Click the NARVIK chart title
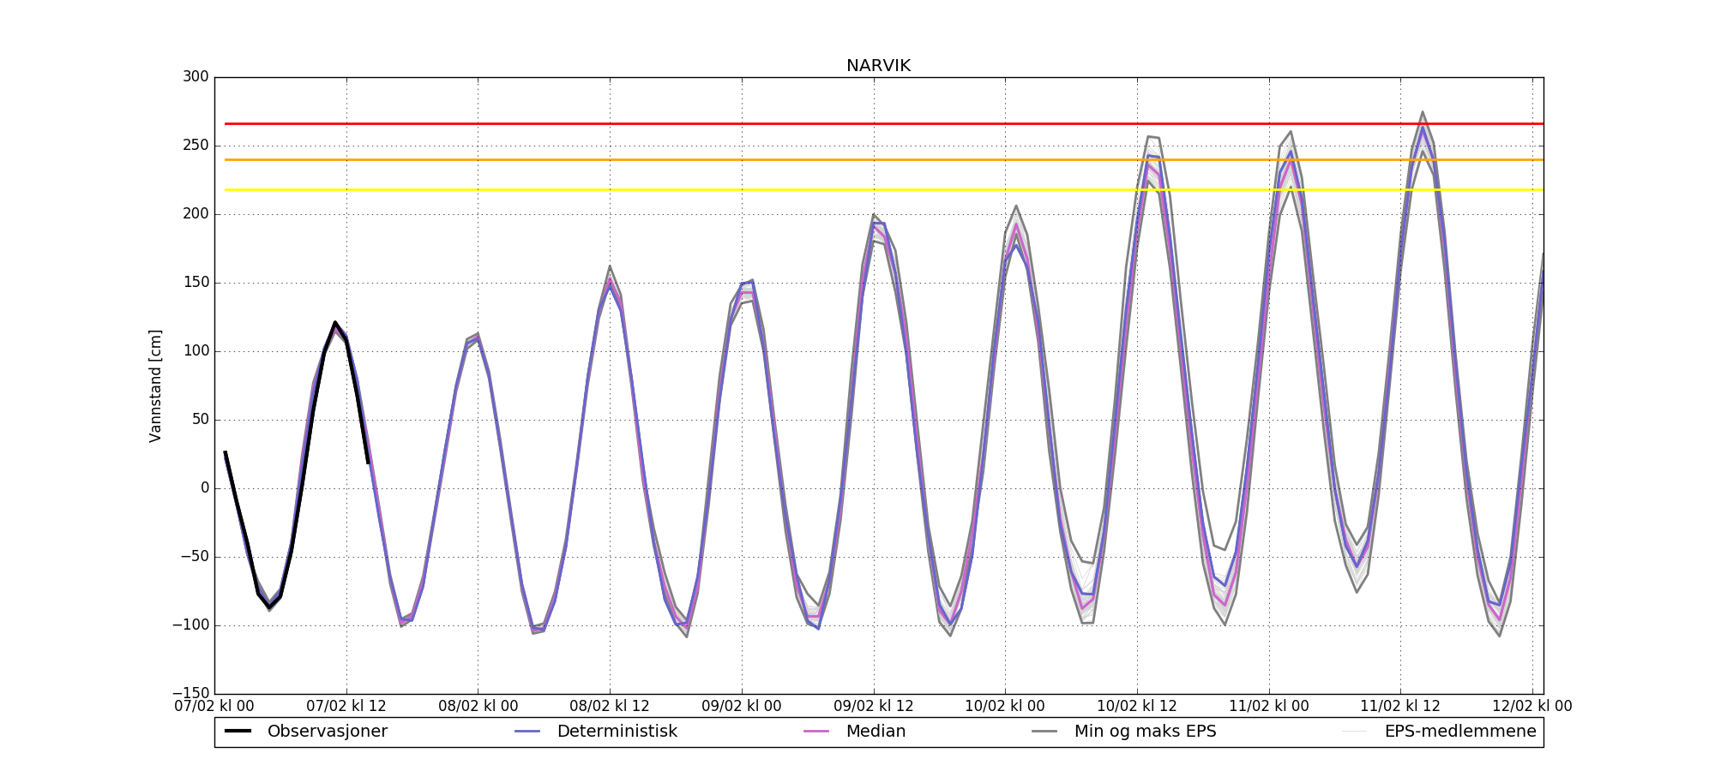 [878, 66]
